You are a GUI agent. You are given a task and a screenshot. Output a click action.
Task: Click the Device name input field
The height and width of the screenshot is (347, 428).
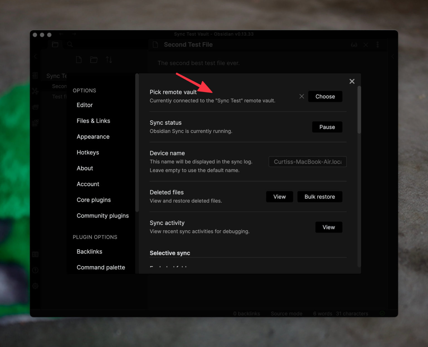point(307,162)
